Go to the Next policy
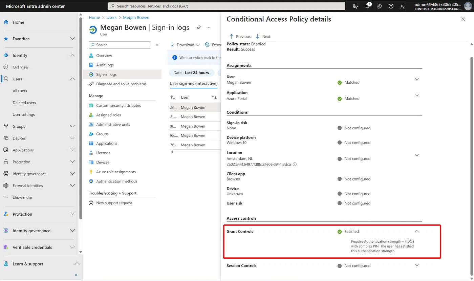Viewport: 474px width, 281px height. click(263, 37)
